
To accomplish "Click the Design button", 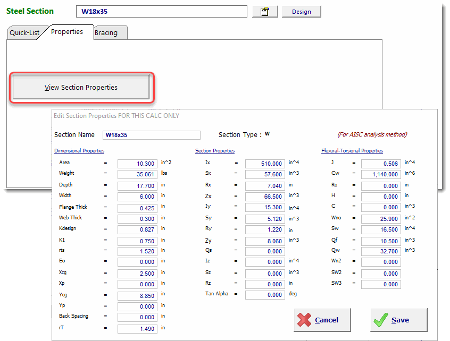I will click(x=301, y=12).
